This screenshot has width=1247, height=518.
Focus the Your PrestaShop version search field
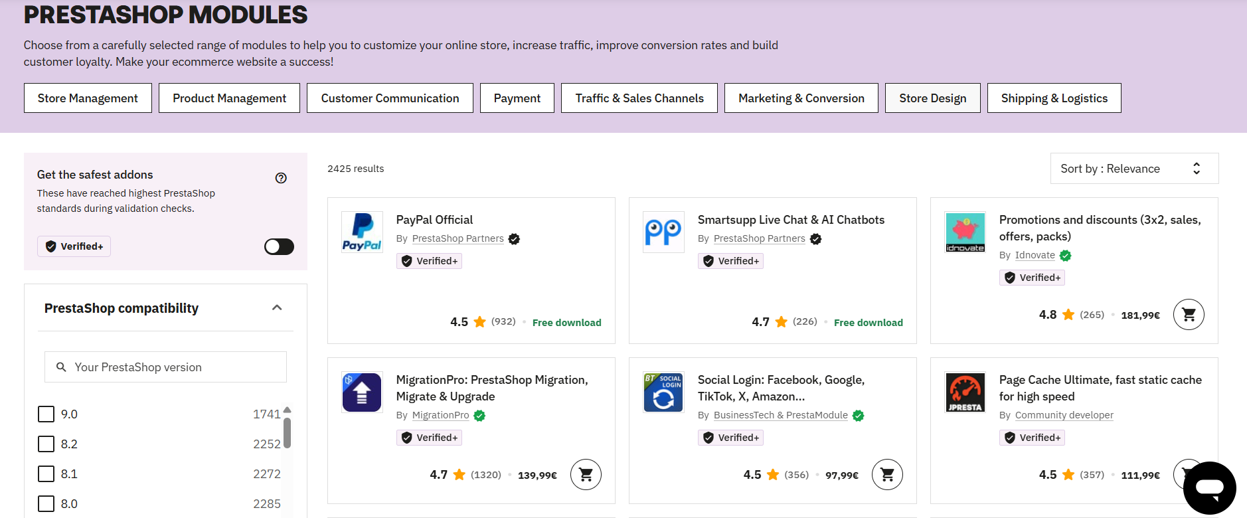point(165,367)
